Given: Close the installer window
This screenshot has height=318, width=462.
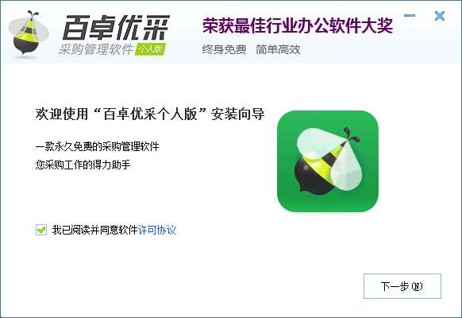Looking at the screenshot, I should (x=440, y=16).
